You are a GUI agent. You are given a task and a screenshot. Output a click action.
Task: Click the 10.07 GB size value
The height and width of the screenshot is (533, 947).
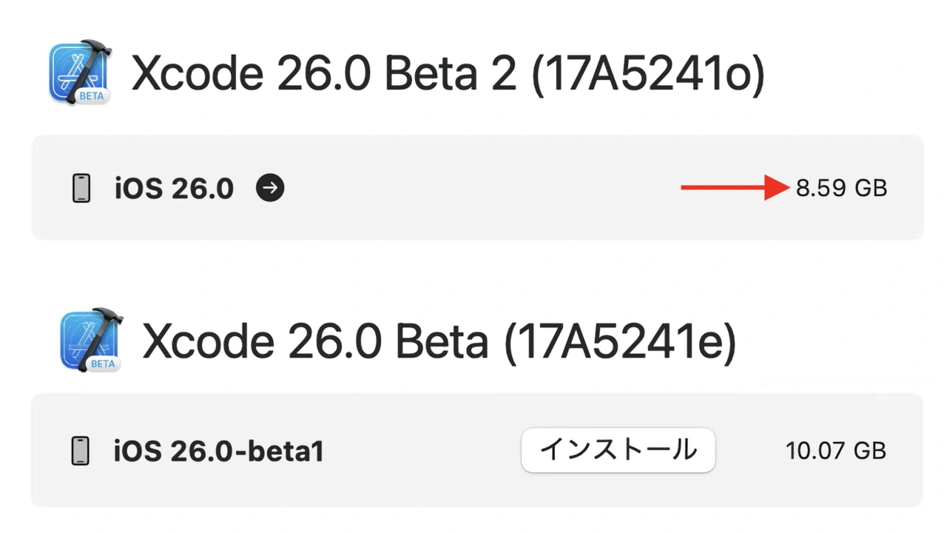[x=836, y=451]
